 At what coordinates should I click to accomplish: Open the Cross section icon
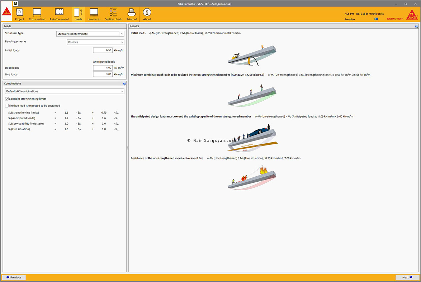point(37,12)
